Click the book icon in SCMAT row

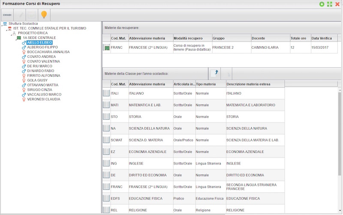[106, 140]
